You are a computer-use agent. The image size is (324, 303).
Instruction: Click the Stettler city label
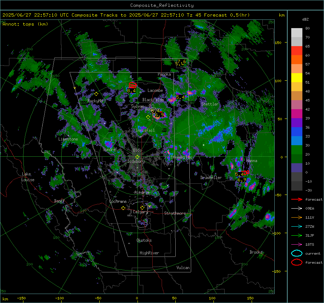point(210,104)
